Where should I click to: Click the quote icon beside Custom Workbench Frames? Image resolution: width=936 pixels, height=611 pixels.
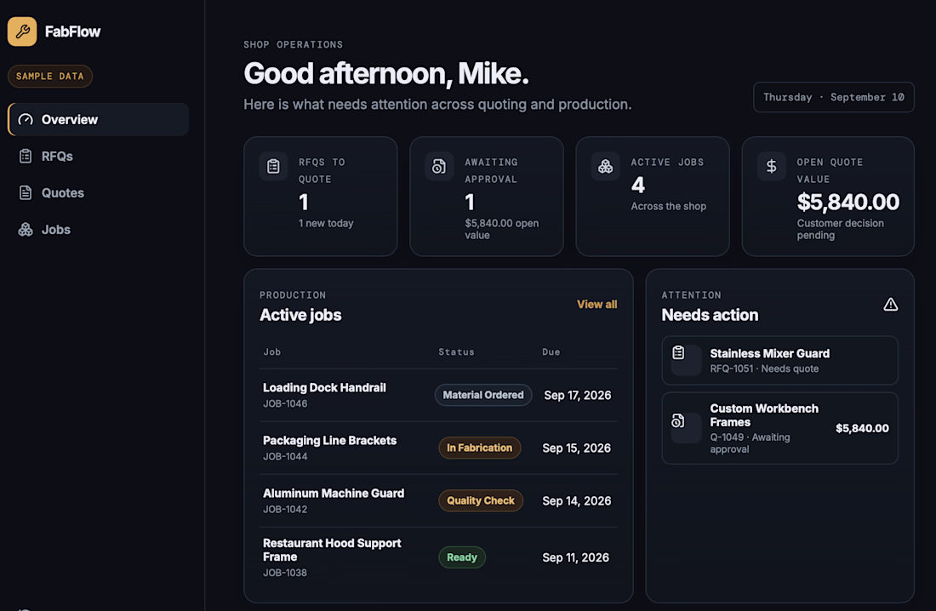coord(678,421)
